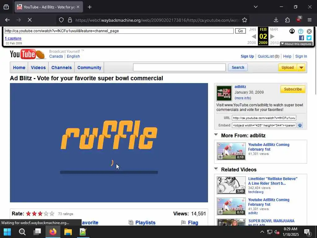Open the Sign In link
This screenshot has height=238, width=317.
click(x=301, y=56)
